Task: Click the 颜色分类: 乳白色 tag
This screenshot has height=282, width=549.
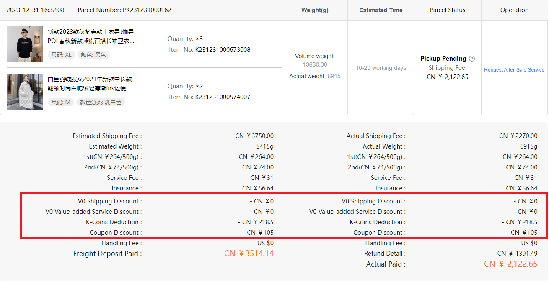Action: 101,102
